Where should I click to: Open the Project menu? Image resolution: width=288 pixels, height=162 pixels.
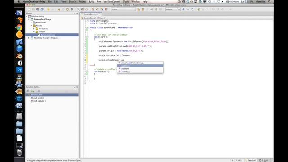tap(82, 2)
